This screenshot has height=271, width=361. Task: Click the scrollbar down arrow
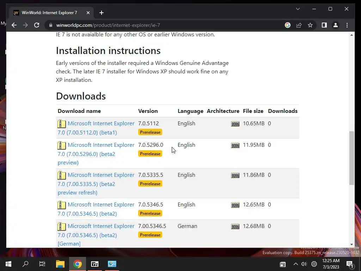point(351,245)
